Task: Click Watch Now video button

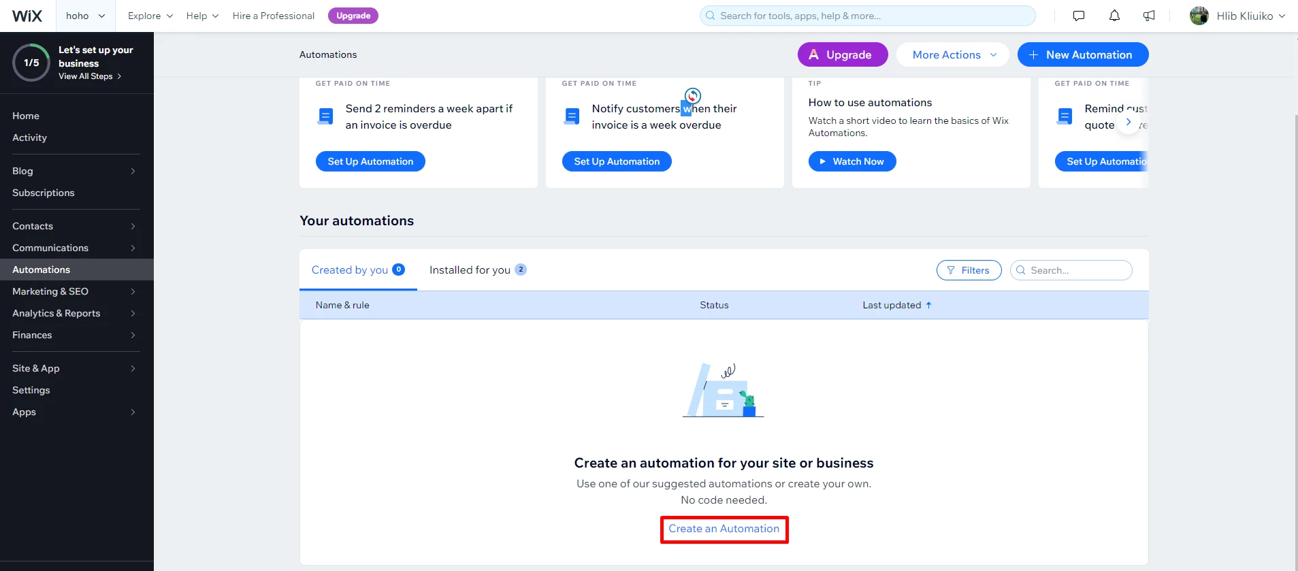Action: click(852, 161)
